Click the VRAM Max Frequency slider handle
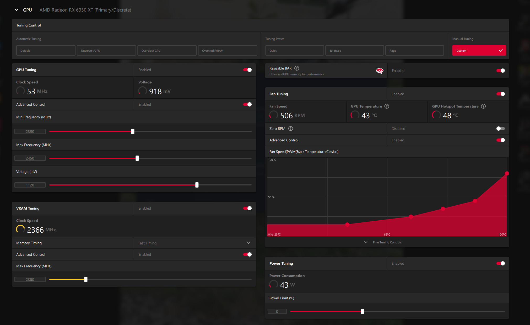The height and width of the screenshot is (325, 530). coord(86,279)
